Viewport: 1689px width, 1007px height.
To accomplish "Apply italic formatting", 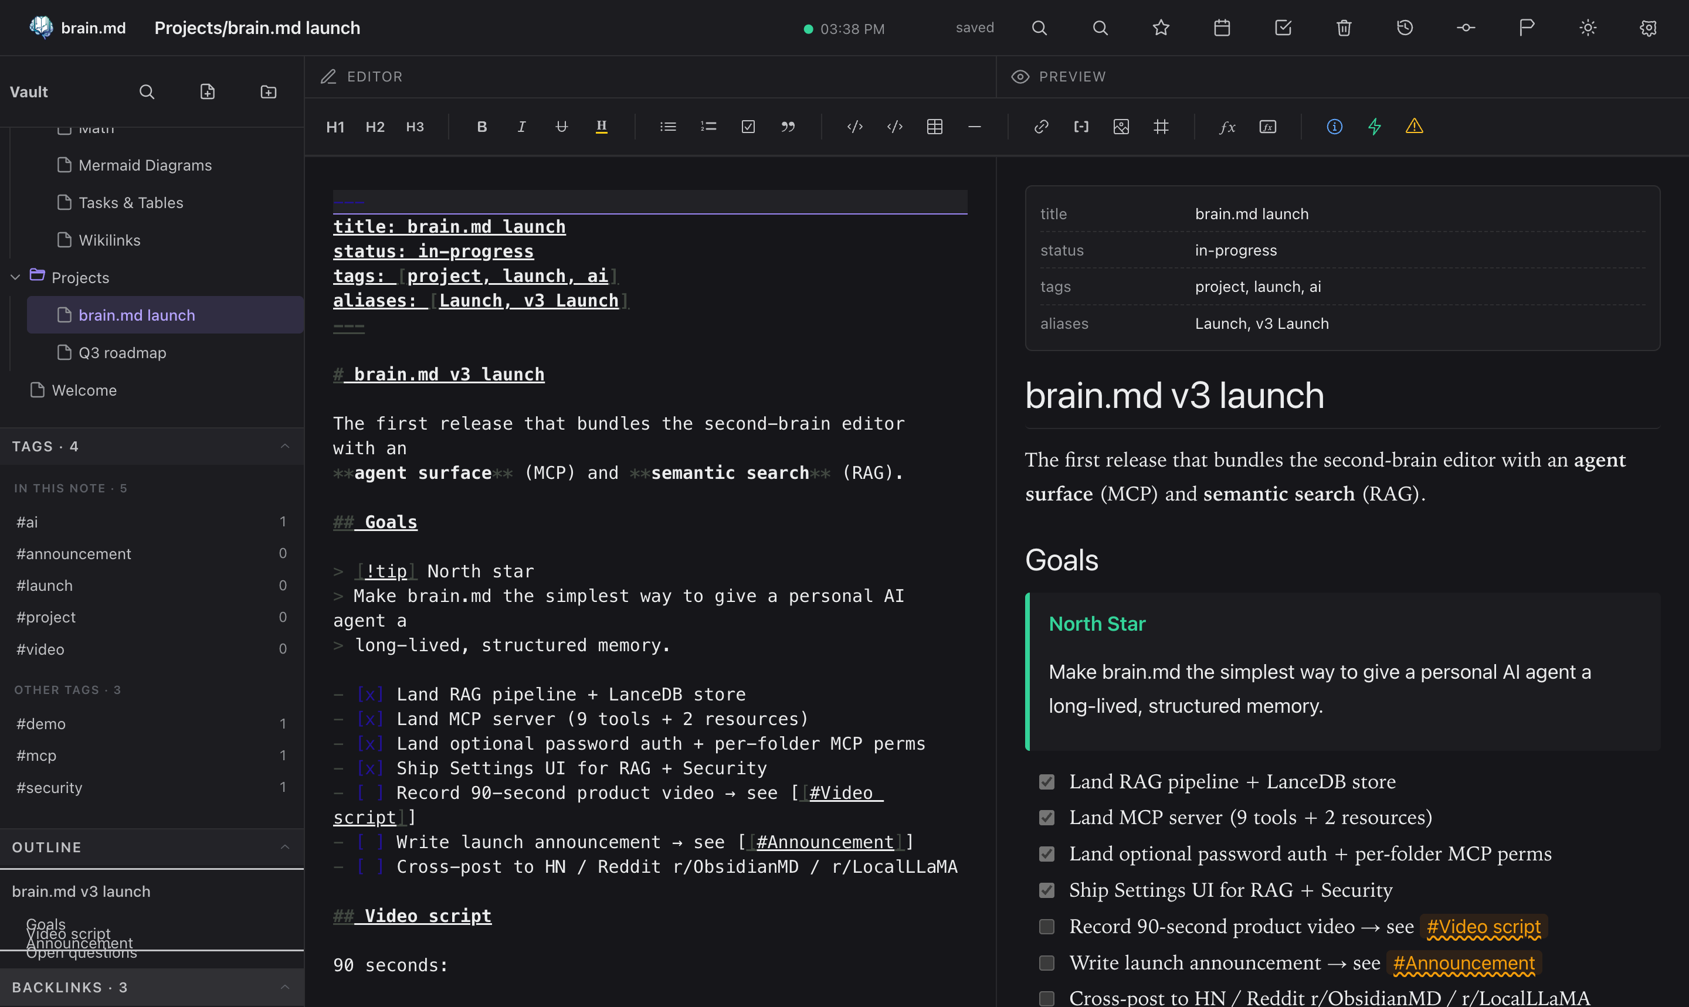I will (521, 127).
